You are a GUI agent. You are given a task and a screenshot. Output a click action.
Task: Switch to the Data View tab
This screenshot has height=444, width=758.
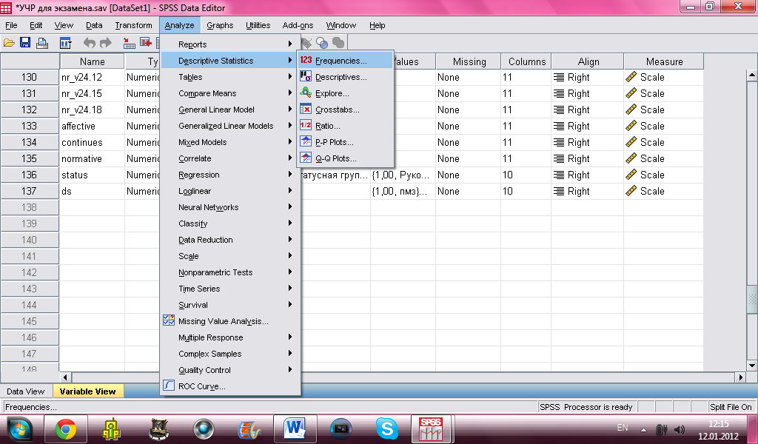(26, 391)
